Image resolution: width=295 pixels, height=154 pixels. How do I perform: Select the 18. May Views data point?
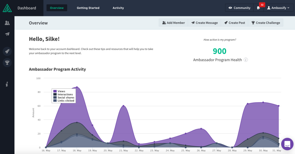77,87
